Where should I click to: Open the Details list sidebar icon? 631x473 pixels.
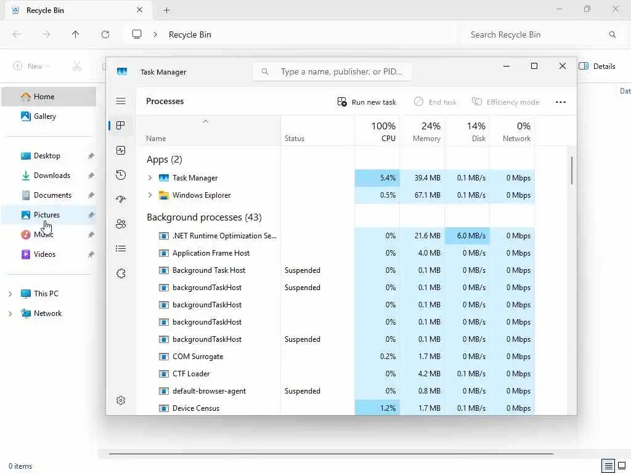(121, 249)
